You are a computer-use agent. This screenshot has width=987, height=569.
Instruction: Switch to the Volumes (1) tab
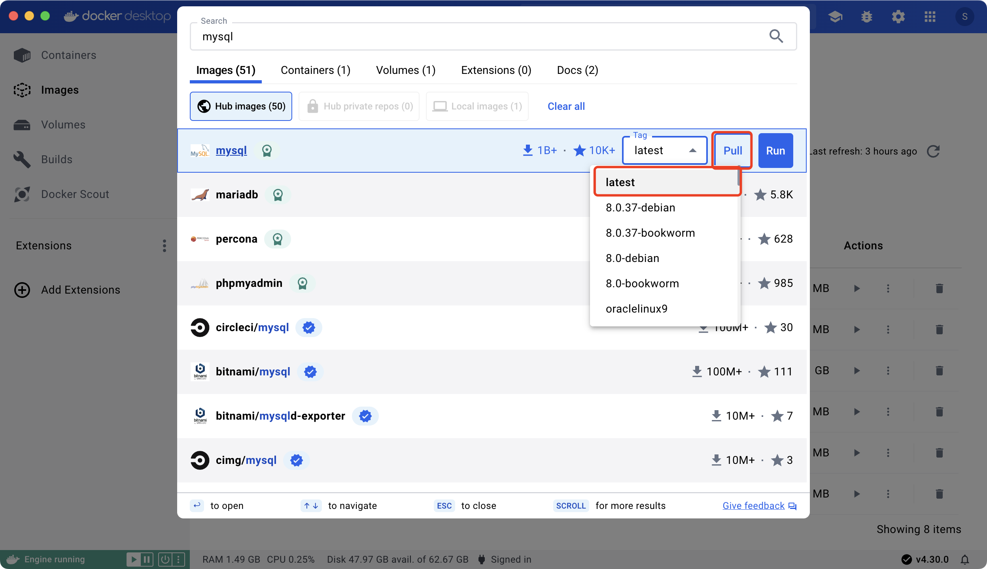(406, 70)
